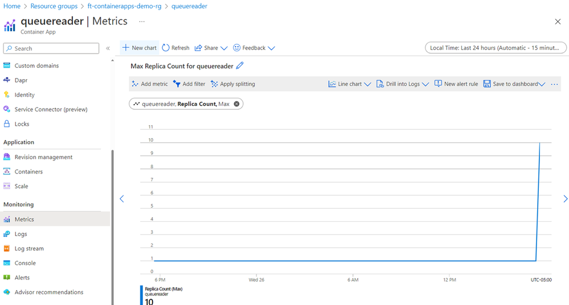Click the Logs icon in sidebar
Viewport: 569px width, 305px height.
pyautogui.click(x=6, y=234)
